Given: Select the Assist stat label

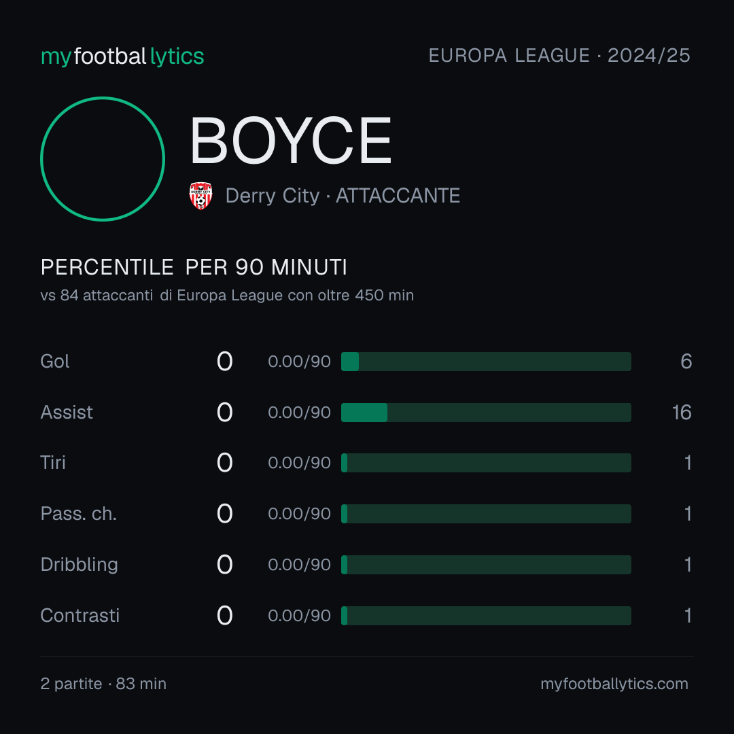Looking at the screenshot, I should (67, 413).
